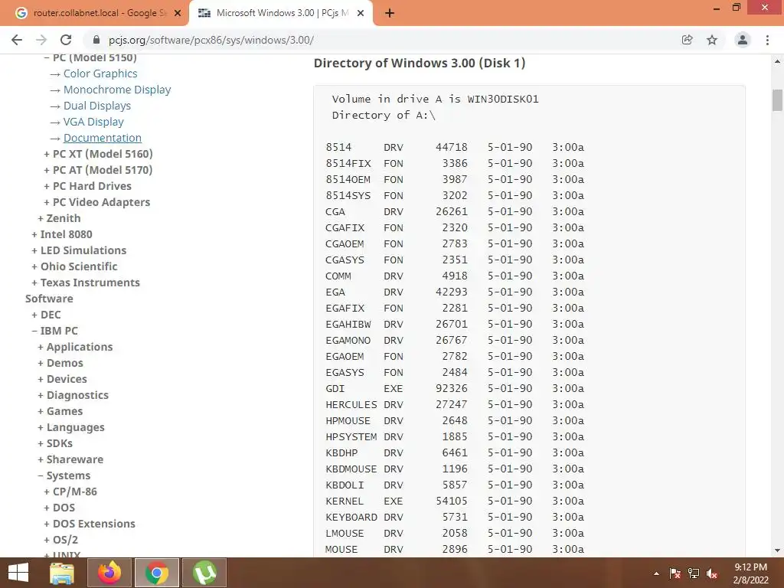784x588 pixels.
Task: Open the Chrome three-dot menu
Action: 767,40
